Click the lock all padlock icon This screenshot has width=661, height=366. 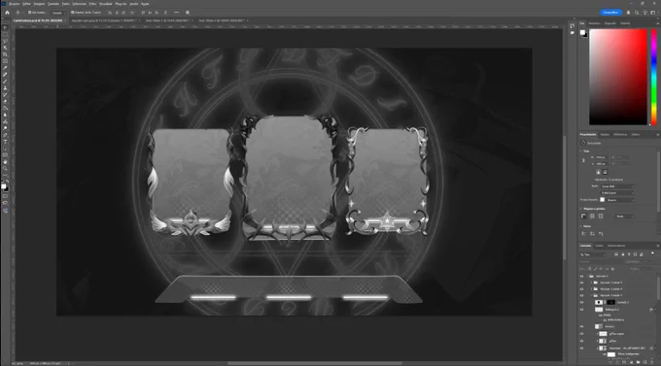click(x=612, y=269)
